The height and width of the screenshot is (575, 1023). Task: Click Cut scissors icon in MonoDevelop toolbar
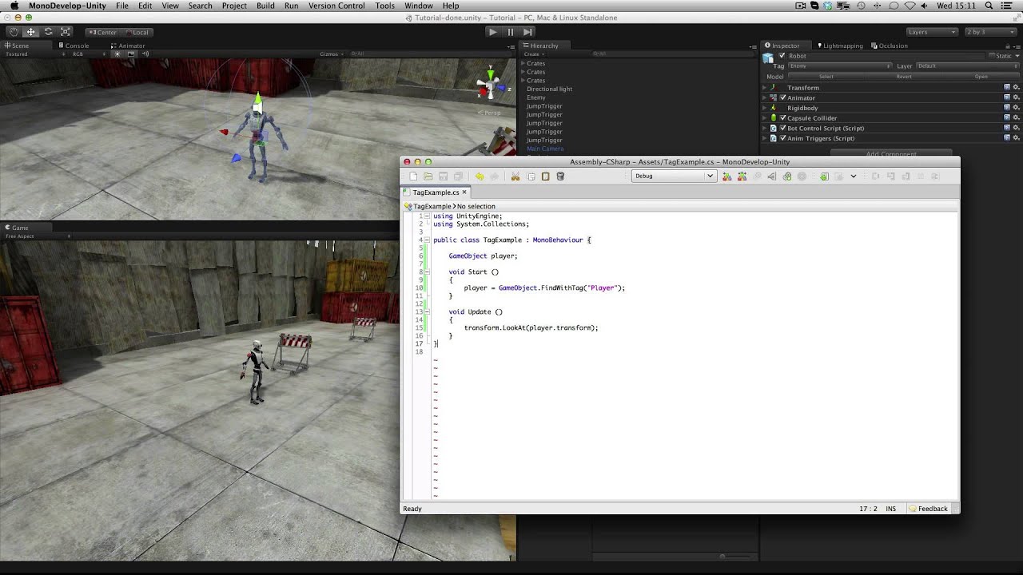(x=515, y=176)
